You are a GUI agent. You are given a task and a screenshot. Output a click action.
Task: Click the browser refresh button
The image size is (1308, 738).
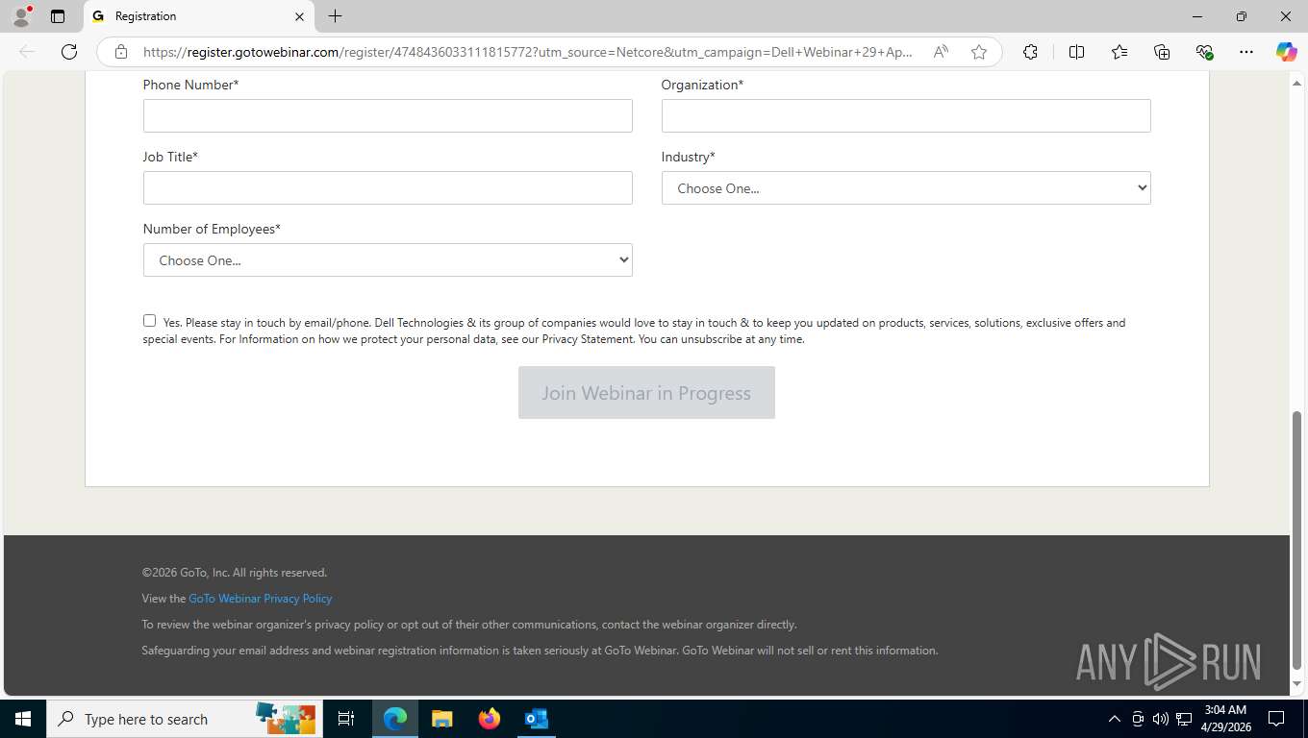[x=69, y=52]
